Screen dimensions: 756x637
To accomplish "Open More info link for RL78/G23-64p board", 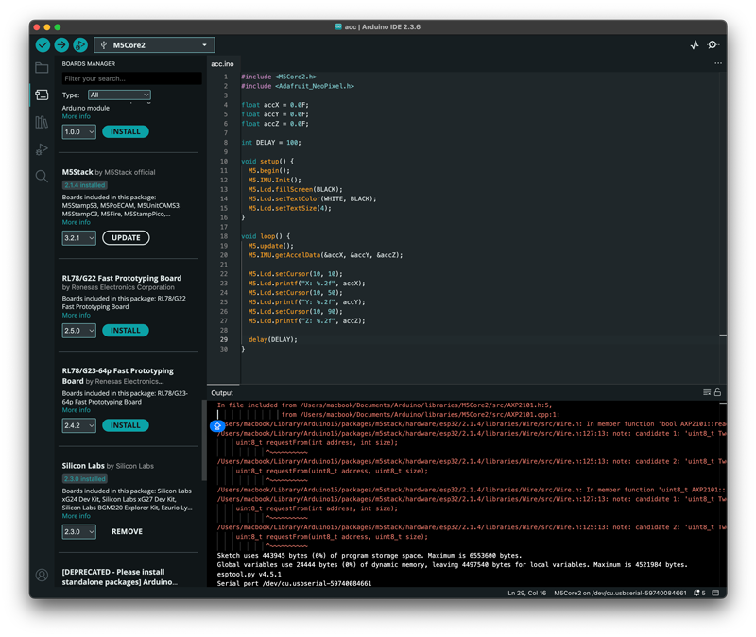I will tap(77, 410).
